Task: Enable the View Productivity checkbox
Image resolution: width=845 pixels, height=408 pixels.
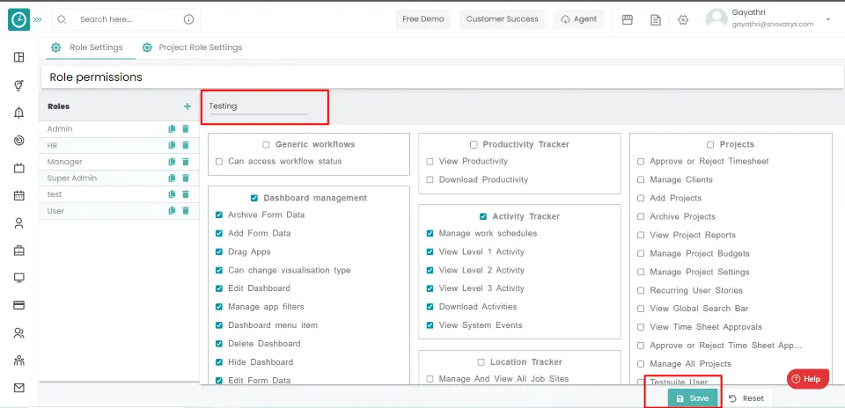Action: coord(430,162)
